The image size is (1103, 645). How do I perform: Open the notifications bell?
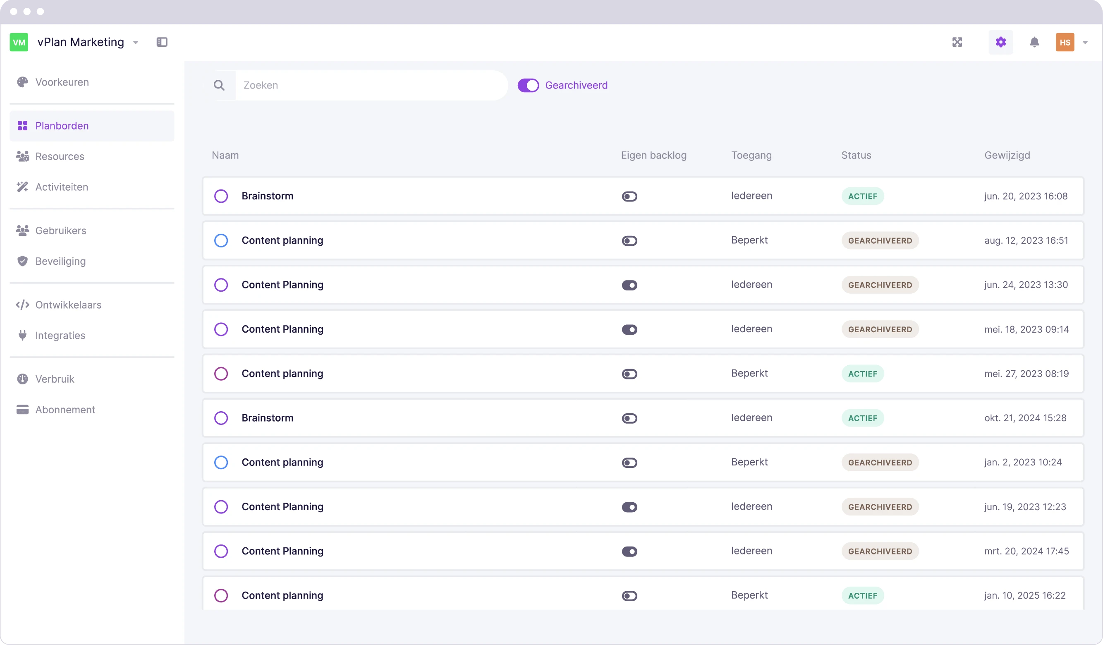[x=1034, y=42]
